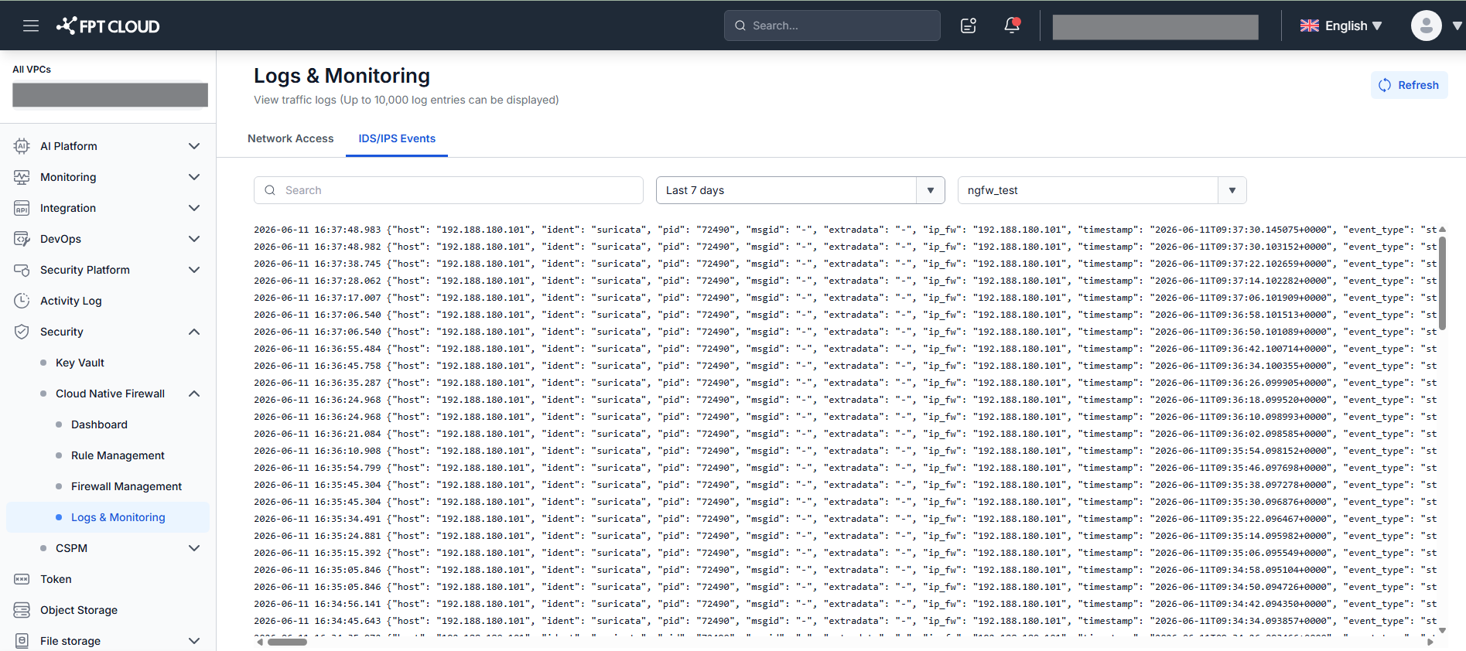Click the scroll-right arrow of log panel
1466x651 pixels.
tap(1430, 642)
